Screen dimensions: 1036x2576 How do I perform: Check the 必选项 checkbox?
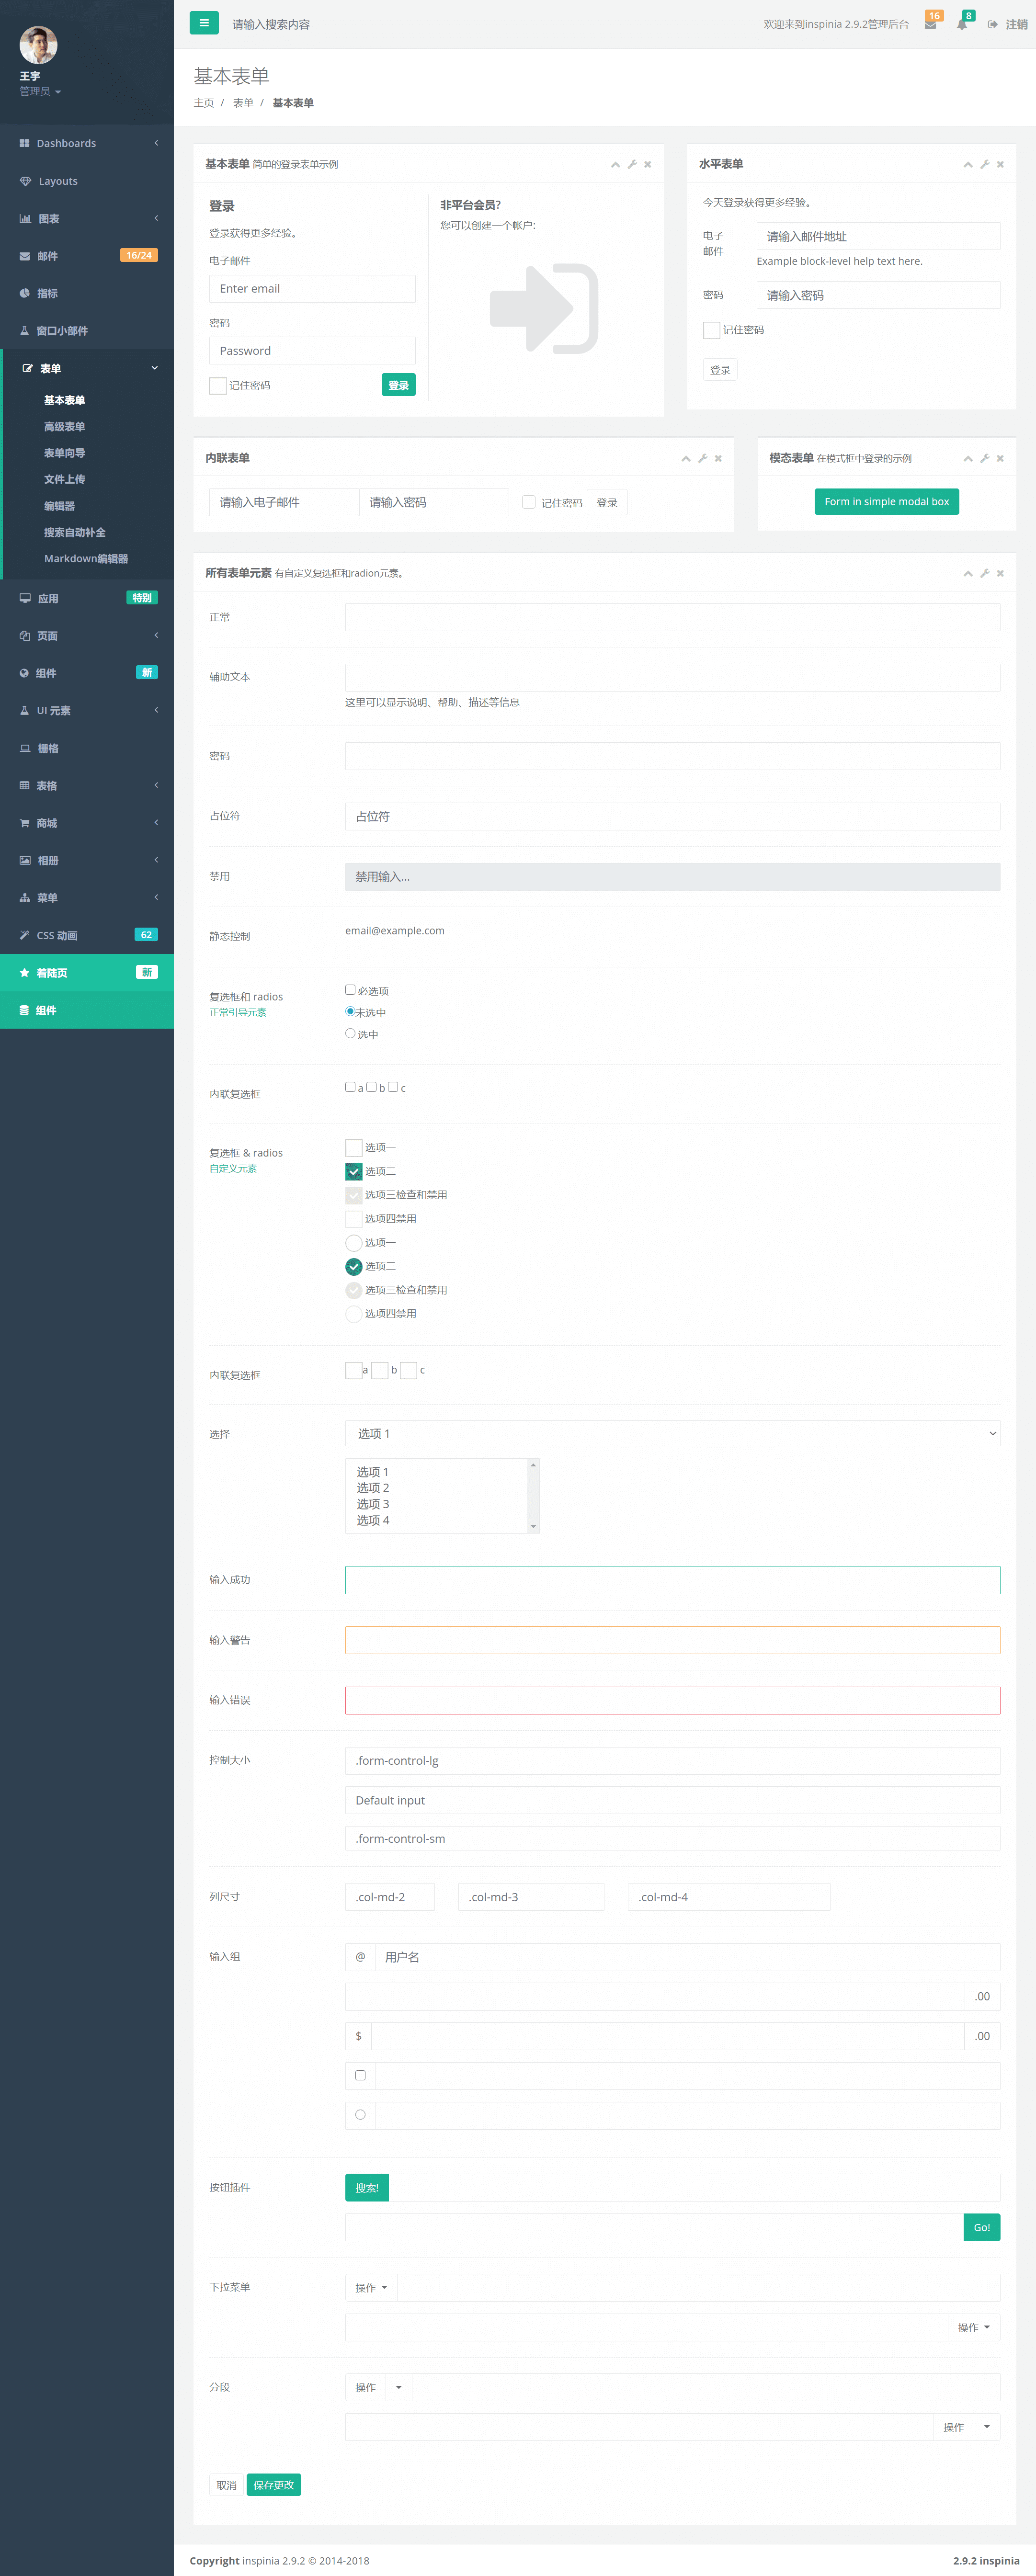350,990
